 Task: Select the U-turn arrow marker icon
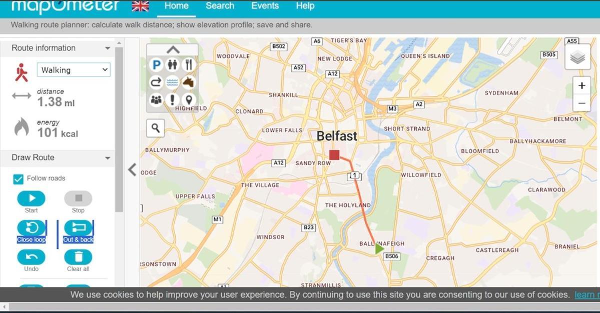tap(156, 82)
